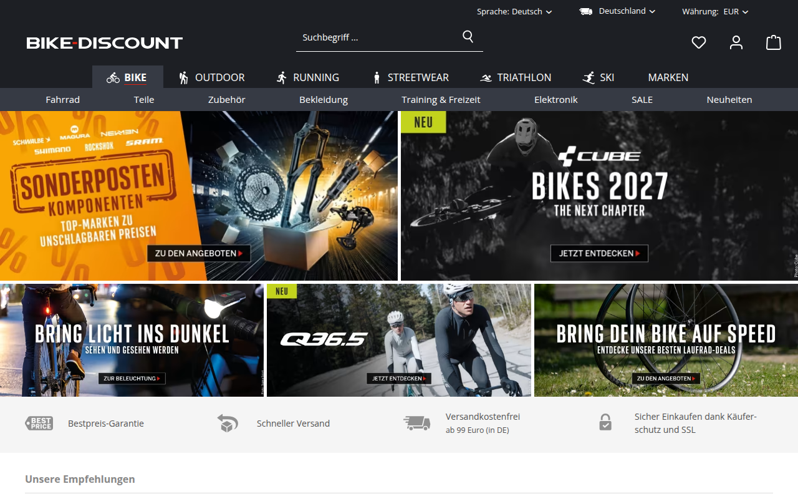The image size is (798, 499).
Task: Open the Teile menu
Action: coord(144,99)
